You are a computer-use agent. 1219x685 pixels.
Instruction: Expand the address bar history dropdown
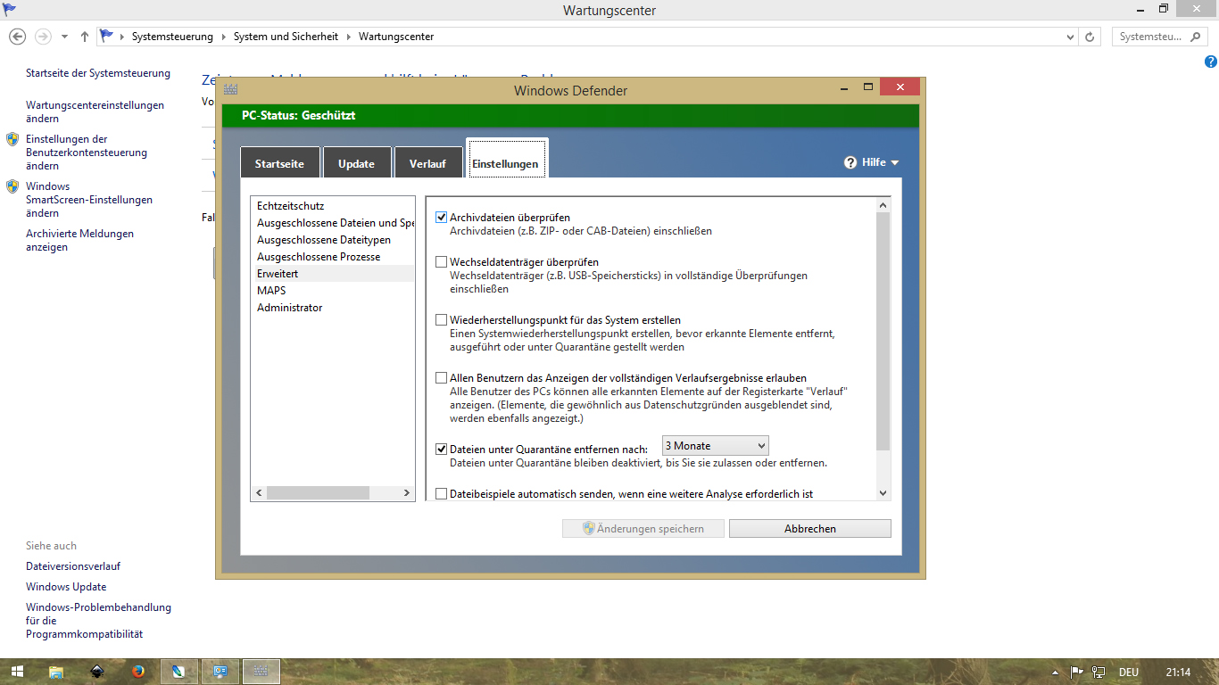coord(1071,37)
